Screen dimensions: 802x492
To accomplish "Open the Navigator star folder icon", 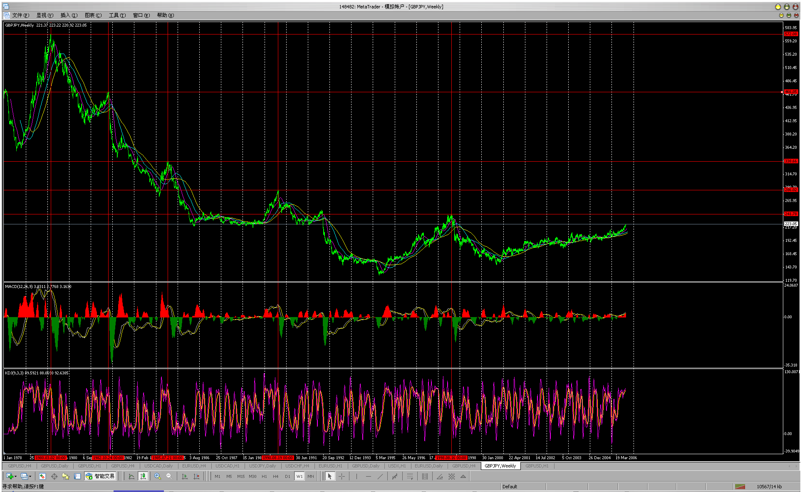I will tap(65, 476).
